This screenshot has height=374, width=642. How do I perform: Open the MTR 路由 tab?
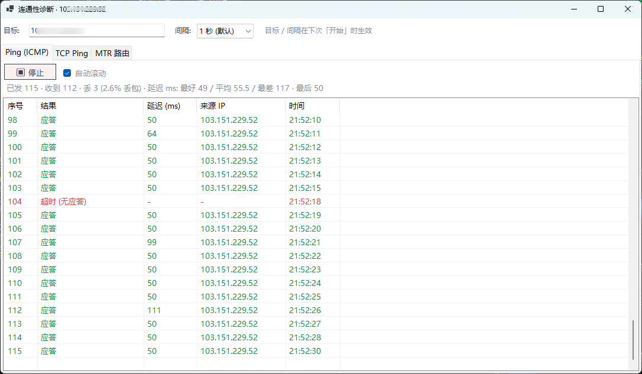pos(112,53)
